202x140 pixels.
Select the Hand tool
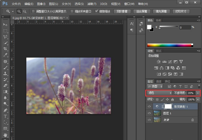[x=5, y=135]
